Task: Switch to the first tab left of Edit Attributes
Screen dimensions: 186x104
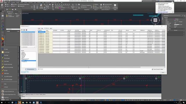Action: tap(42, 28)
